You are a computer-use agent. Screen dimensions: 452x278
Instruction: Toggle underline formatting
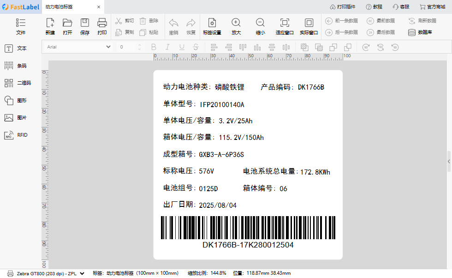182,47
